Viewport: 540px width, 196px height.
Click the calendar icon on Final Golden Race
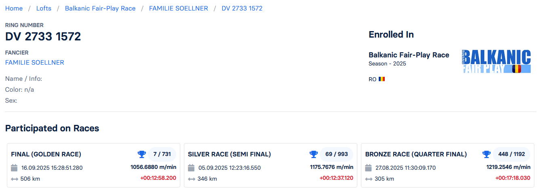(14, 168)
